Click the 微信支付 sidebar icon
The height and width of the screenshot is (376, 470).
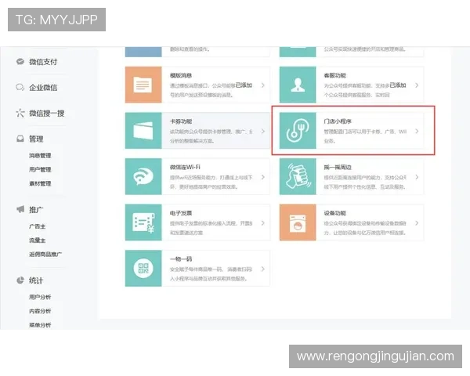tap(20, 62)
